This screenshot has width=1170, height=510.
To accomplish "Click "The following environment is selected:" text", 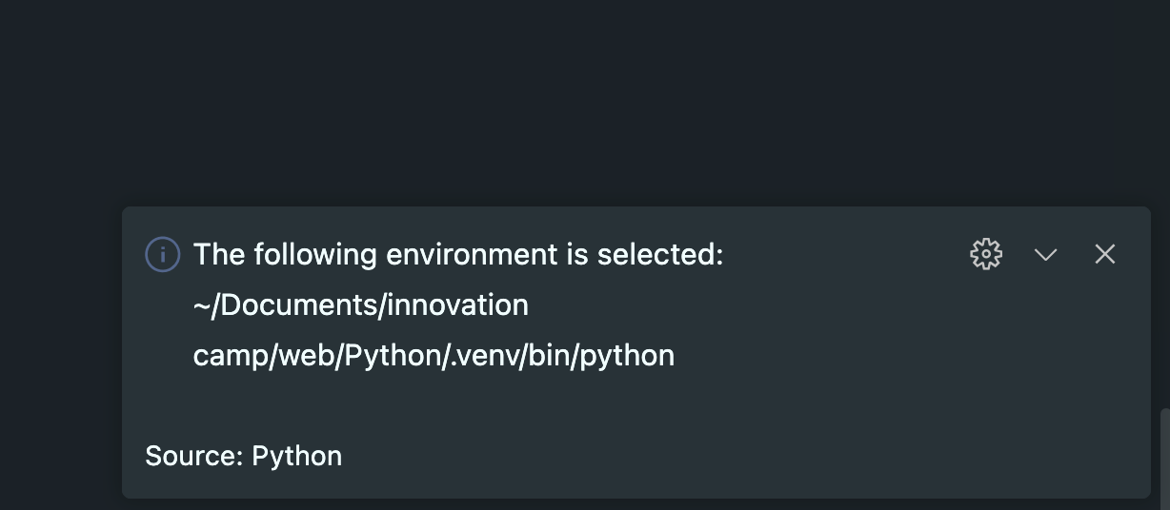I will [458, 255].
